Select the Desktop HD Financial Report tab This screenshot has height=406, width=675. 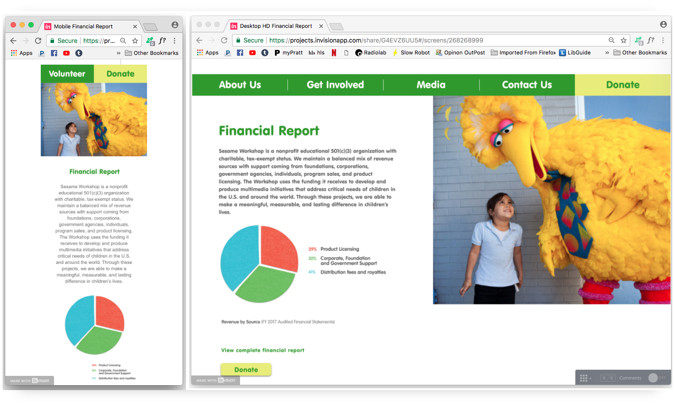tap(276, 26)
